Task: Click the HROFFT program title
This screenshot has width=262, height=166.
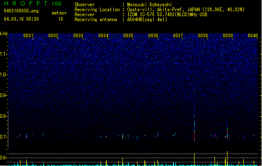Action: click(x=26, y=3)
